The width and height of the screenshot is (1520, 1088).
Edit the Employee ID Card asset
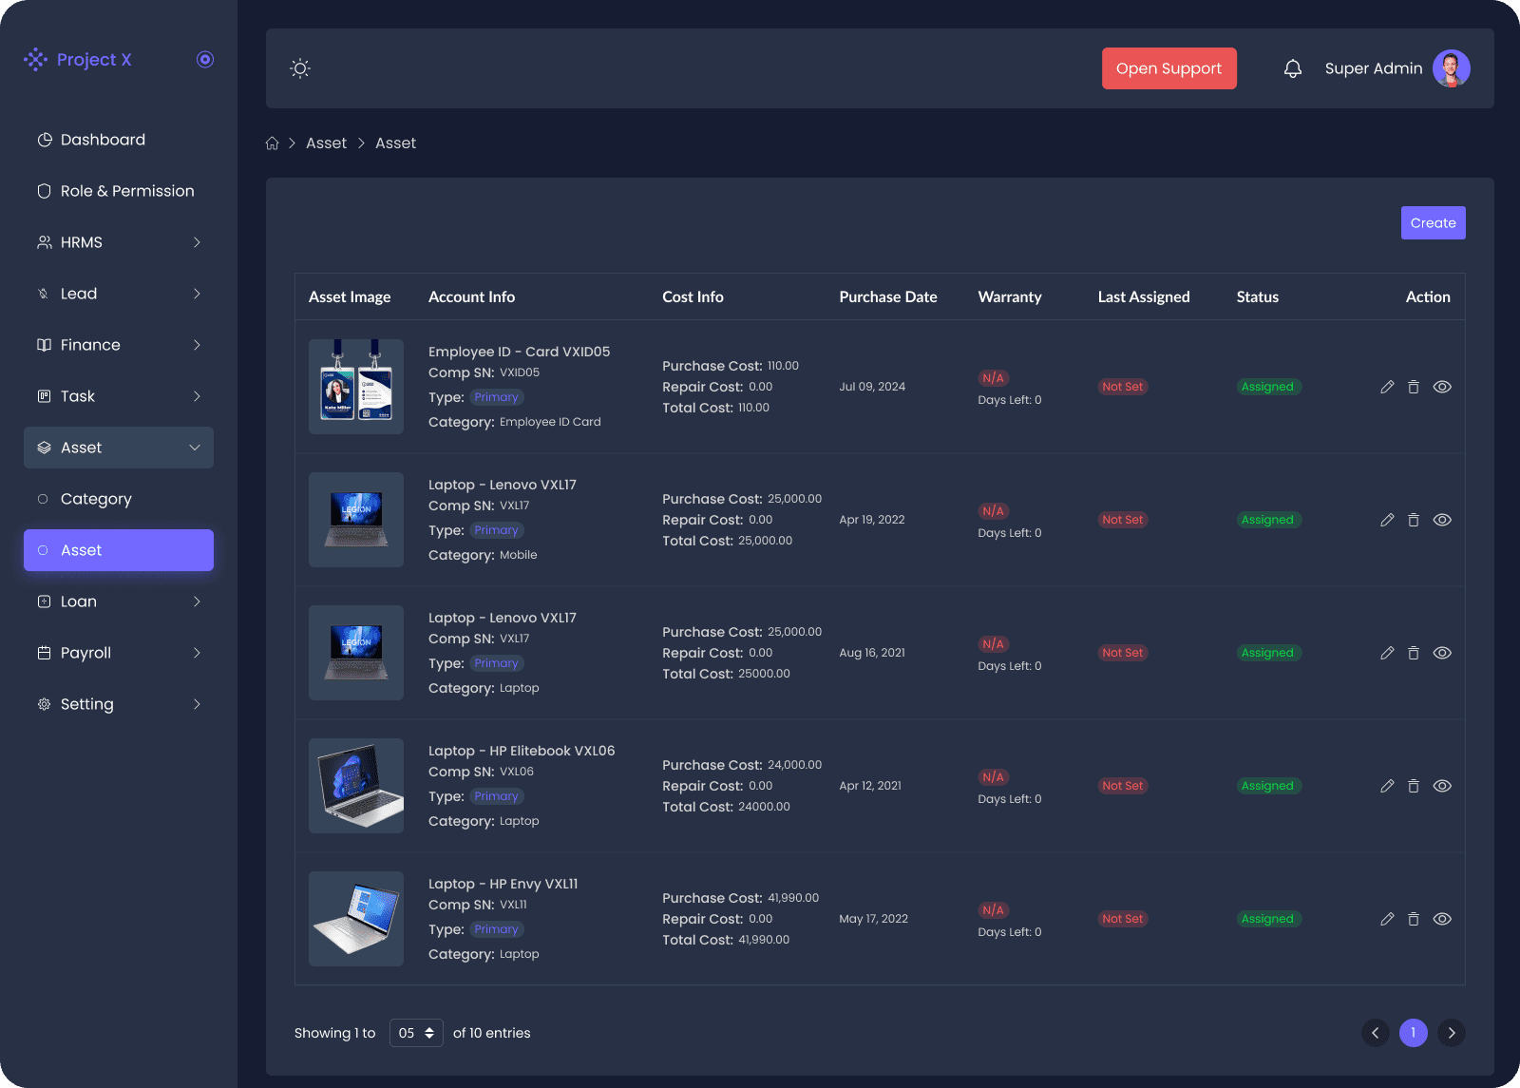pyautogui.click(x=1387, y=387)
